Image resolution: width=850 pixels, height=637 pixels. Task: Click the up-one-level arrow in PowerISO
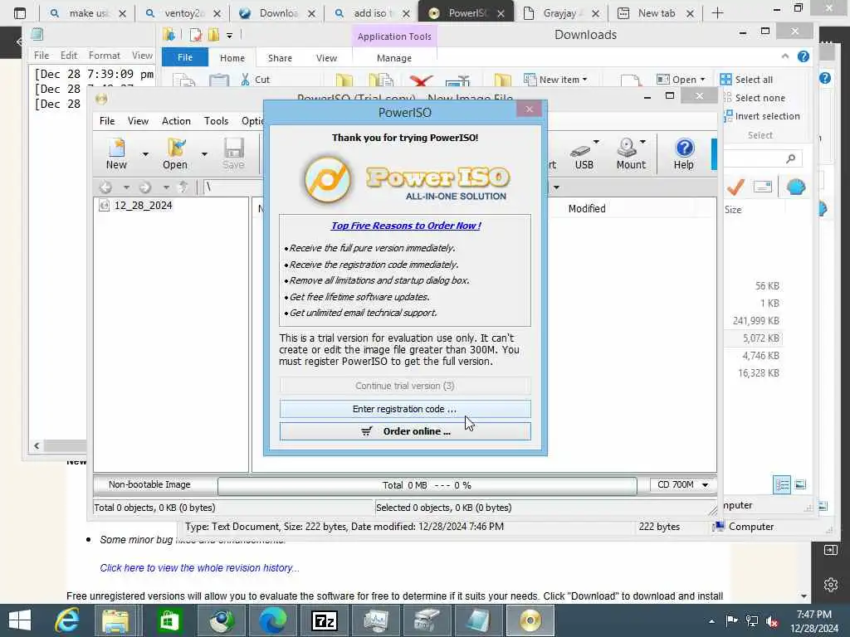point(183,187)
